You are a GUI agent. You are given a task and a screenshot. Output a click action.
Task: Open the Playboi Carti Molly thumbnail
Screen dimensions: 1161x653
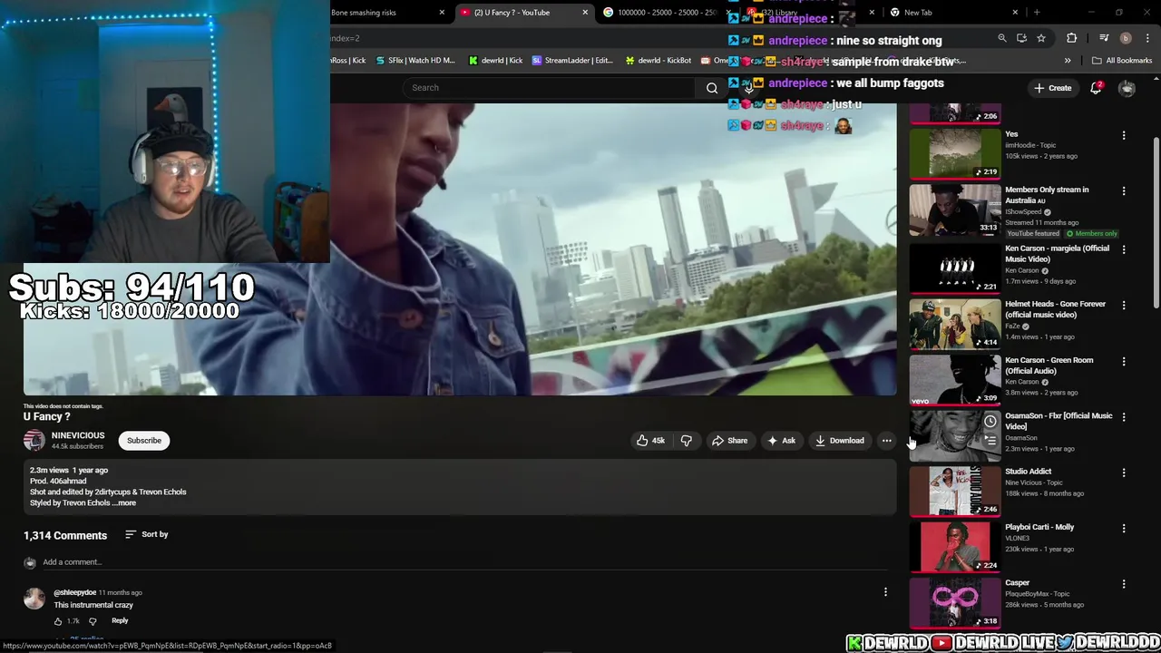(x=955, y=545)
